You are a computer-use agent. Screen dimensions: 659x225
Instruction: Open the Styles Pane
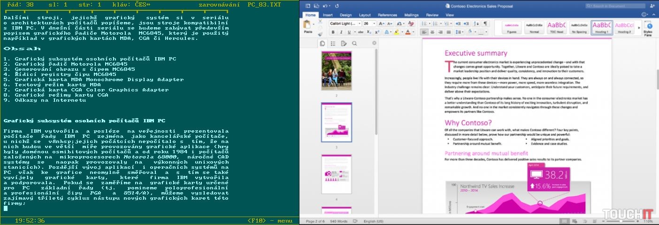[x=648, y=27]
